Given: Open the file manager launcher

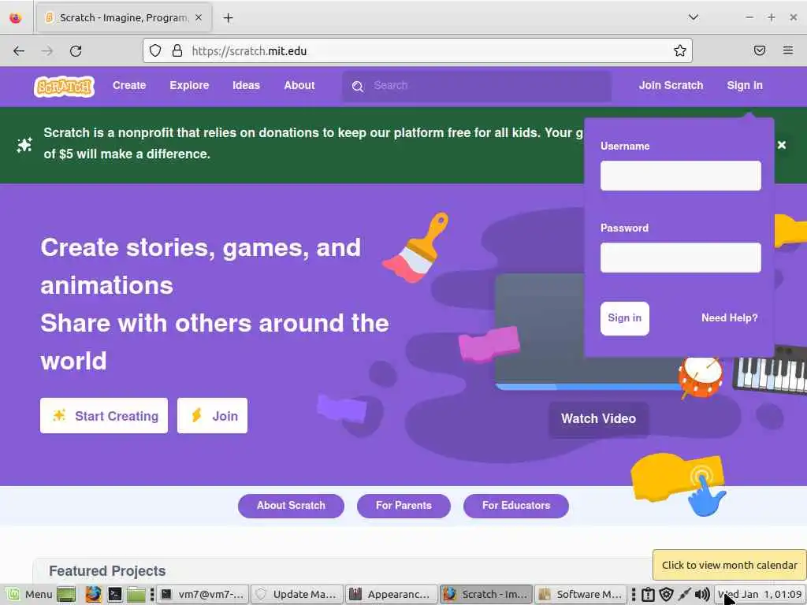Looking at the screenshot, I should coord(136,595).
